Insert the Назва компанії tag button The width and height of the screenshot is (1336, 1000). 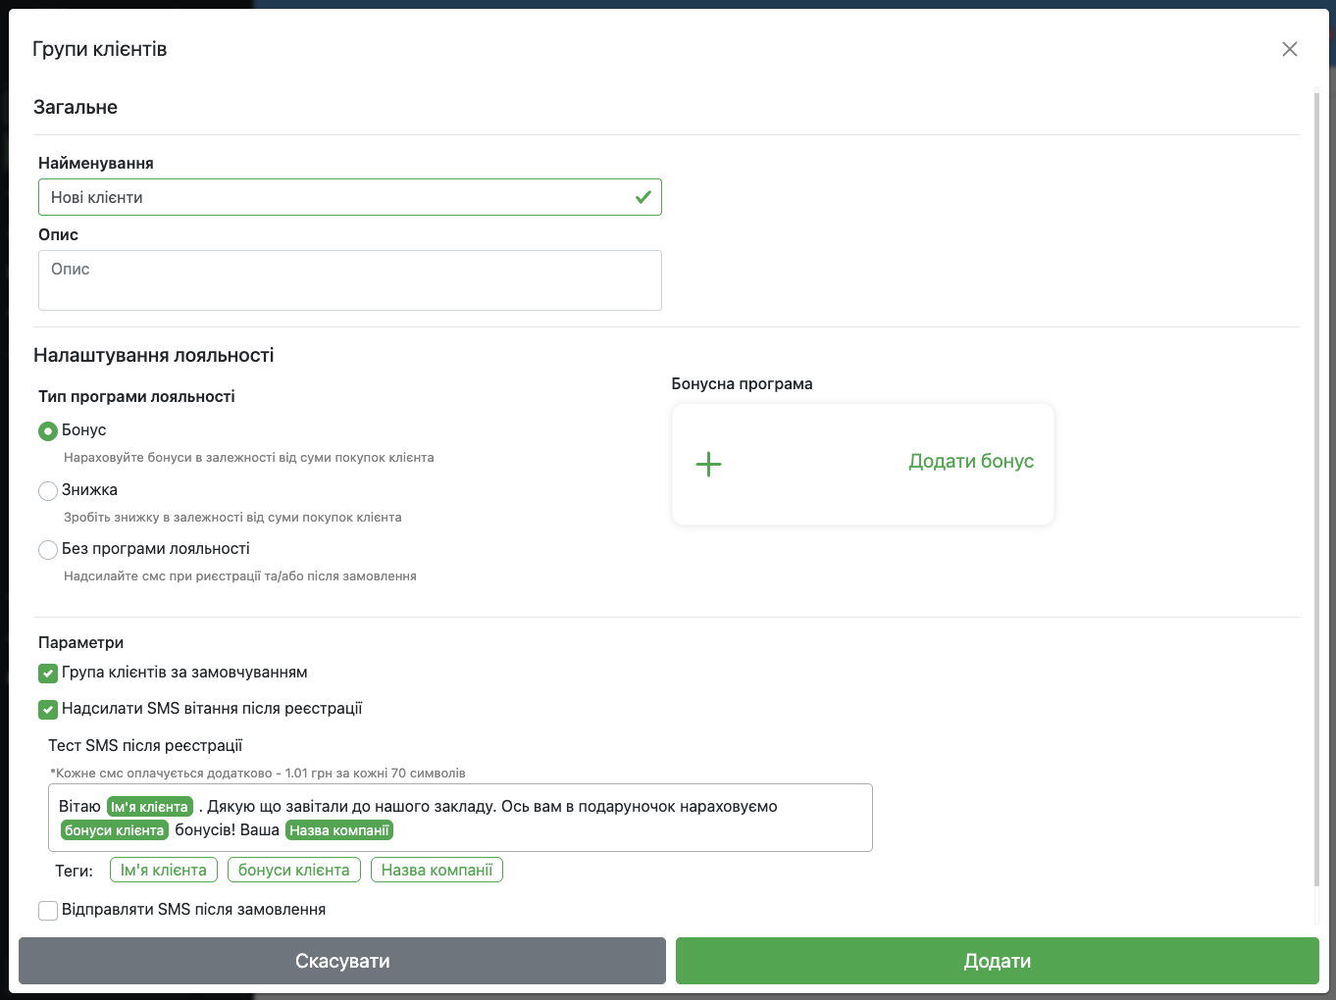pos(437,871)
